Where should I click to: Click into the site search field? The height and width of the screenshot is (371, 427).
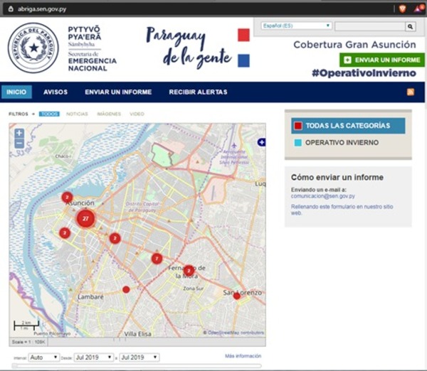[x=370, y=26]
